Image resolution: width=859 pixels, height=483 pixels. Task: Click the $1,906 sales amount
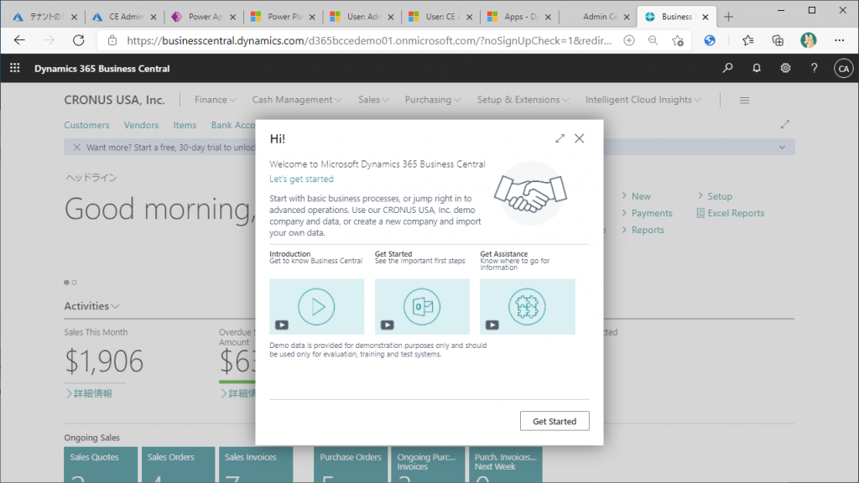tap(103, 361)
